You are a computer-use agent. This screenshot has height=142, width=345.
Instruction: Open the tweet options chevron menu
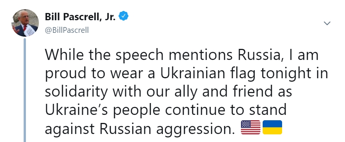[327, 23]
